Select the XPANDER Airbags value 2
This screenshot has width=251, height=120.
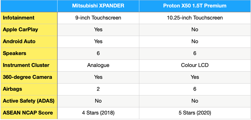click(98, 89)
